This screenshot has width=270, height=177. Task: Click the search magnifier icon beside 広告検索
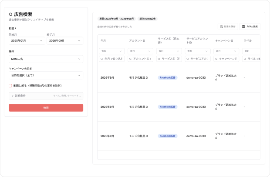(11, 14)
